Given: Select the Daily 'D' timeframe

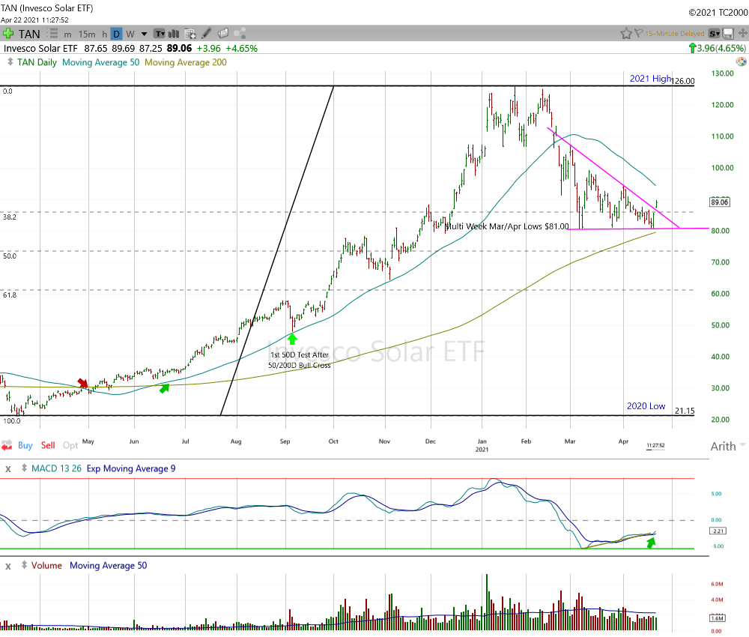Looking at the screenshot, I should pos(116,34).
